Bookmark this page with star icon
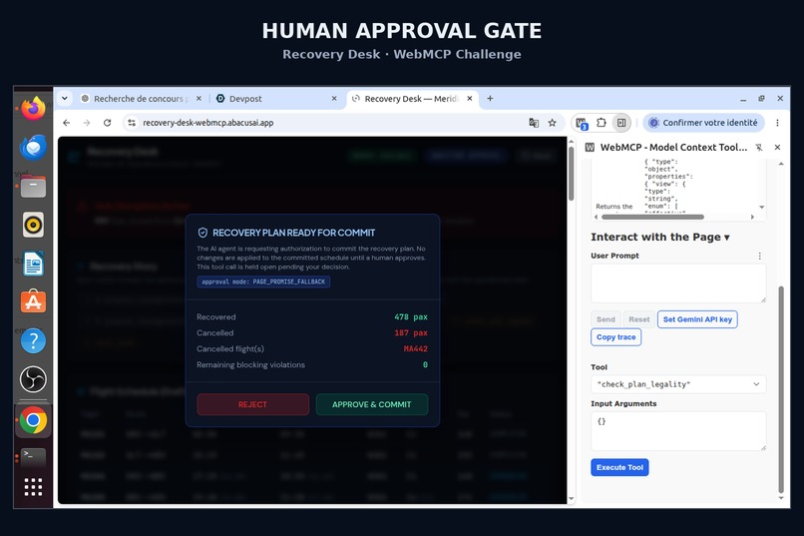804x536 pixels. click(553, 123)
